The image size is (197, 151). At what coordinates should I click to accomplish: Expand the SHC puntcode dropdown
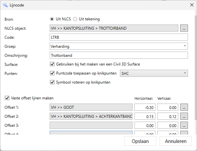coord(153,73)
